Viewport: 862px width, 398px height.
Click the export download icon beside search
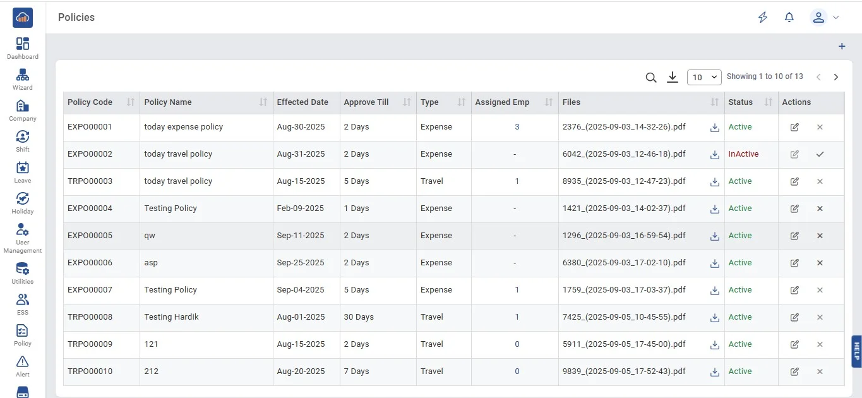[673, 77]
